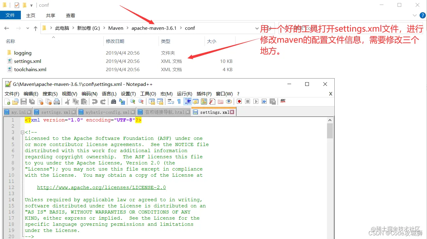This screenshot has width=427, height=239.
Task: Toggle word wrap in toolbar
Action: coord(171,101)
